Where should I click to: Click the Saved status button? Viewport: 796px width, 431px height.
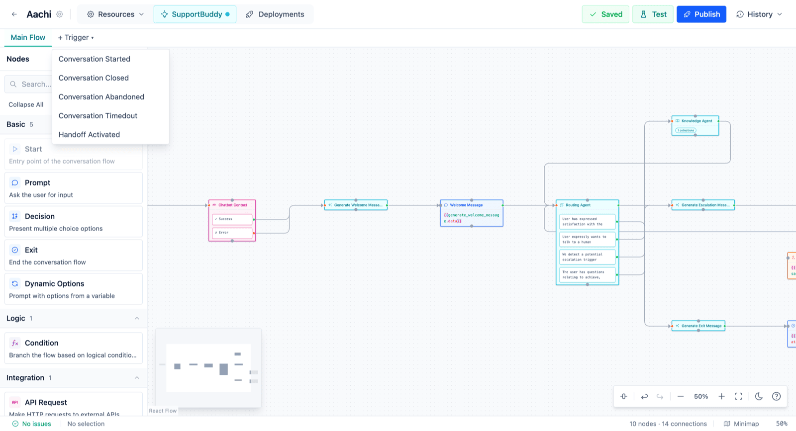(605, 14)
